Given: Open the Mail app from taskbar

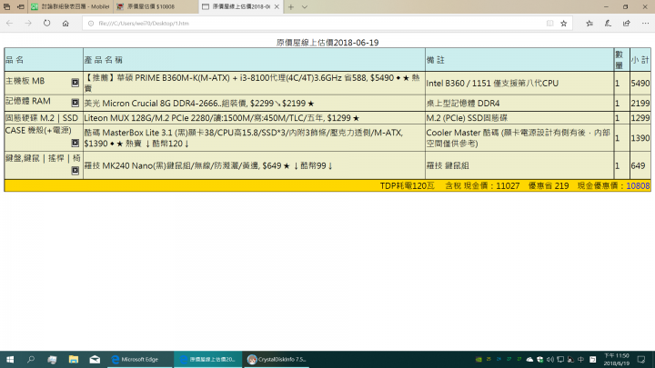Looking at the screenshot, I should pyautogui.click(x=95, y=359).
